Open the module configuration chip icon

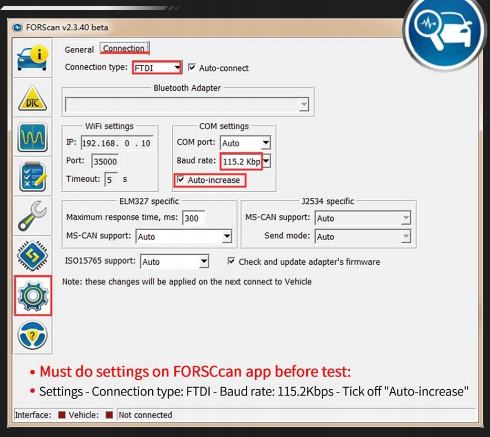point(33,256)
